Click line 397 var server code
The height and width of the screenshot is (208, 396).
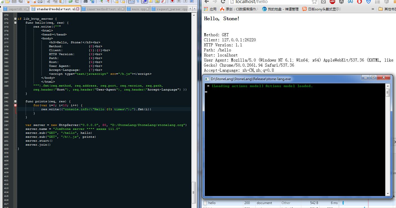(x=106, y=125)
